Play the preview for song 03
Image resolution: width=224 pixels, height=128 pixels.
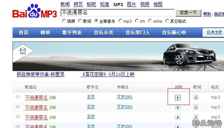[178, 117]
